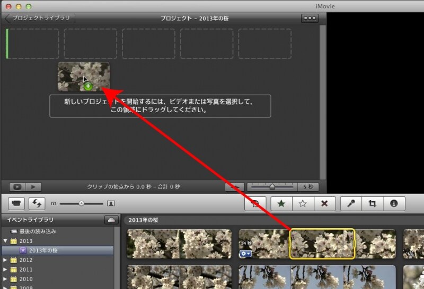Toggle drive grouping in the event library
The image size is (424, 289).
pyautogui.click(x=111, y=220)
